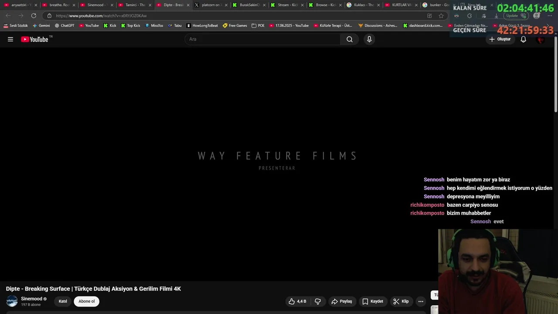Open the Sinemood channel name link
This screenshot has width=558, height=314.
pos(32,299)
